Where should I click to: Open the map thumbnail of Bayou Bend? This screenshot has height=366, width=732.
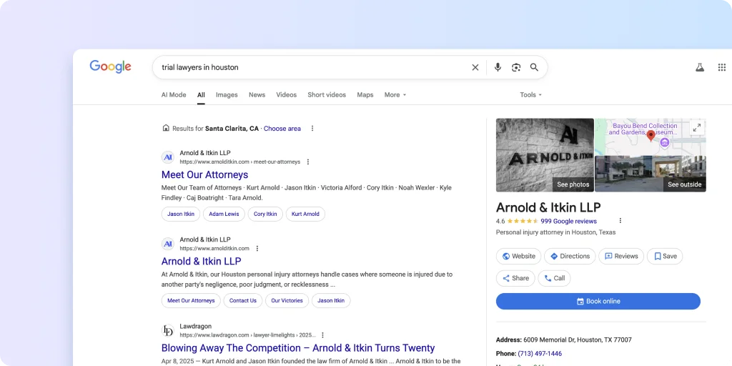pos(651,137)
